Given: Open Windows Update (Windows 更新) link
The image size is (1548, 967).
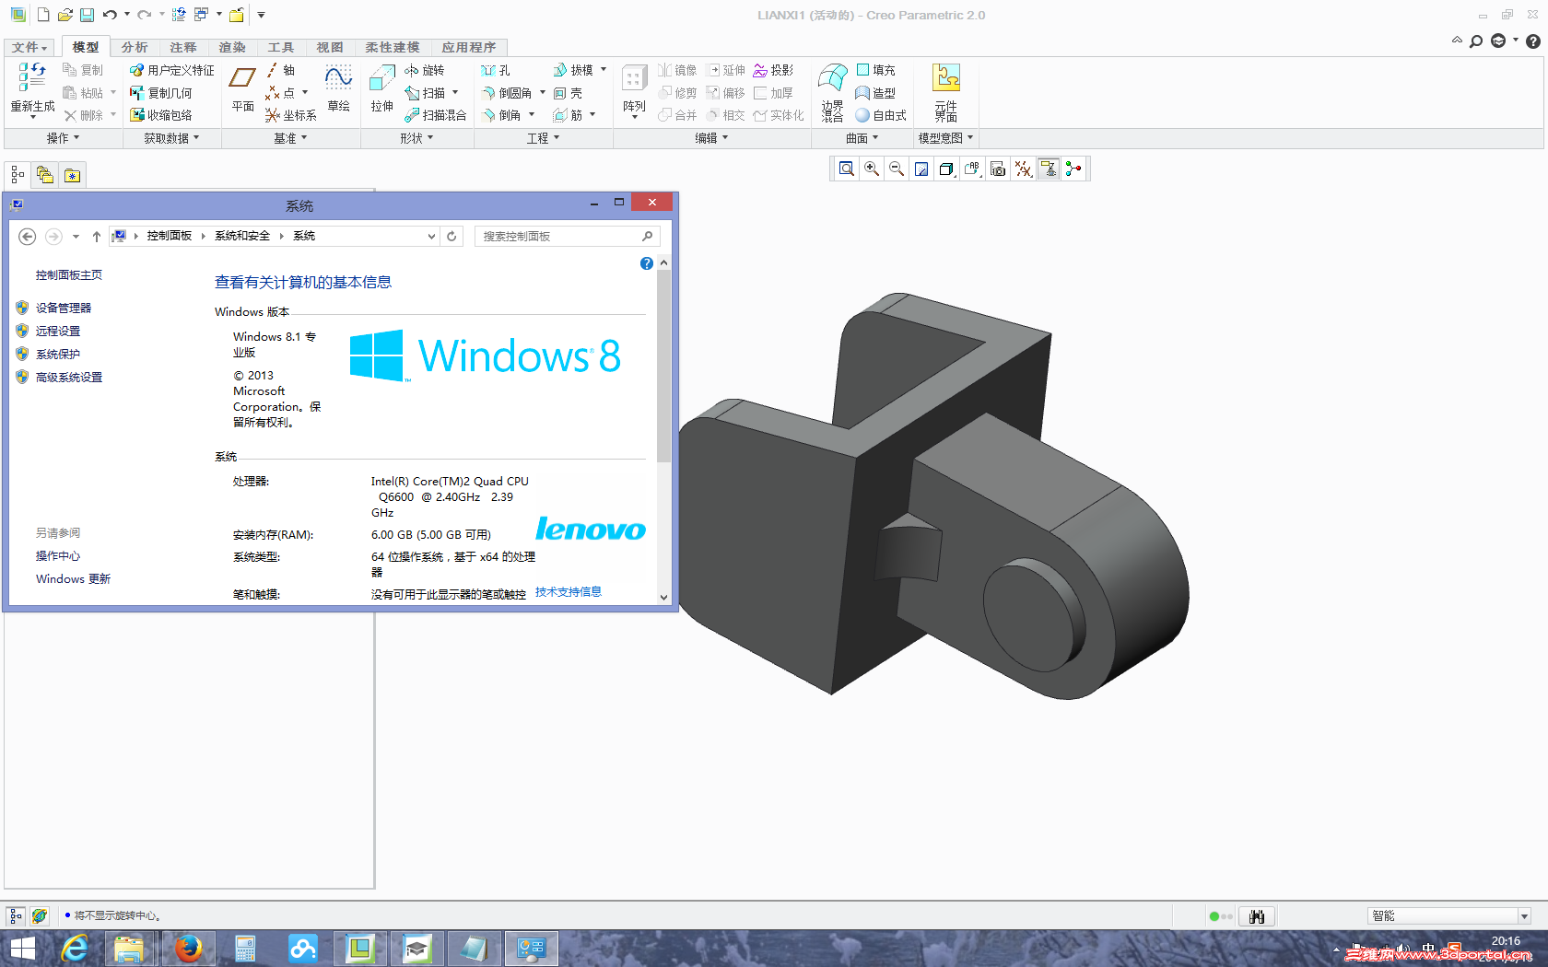Looking at the screenshot, I should tap(73, 578).
